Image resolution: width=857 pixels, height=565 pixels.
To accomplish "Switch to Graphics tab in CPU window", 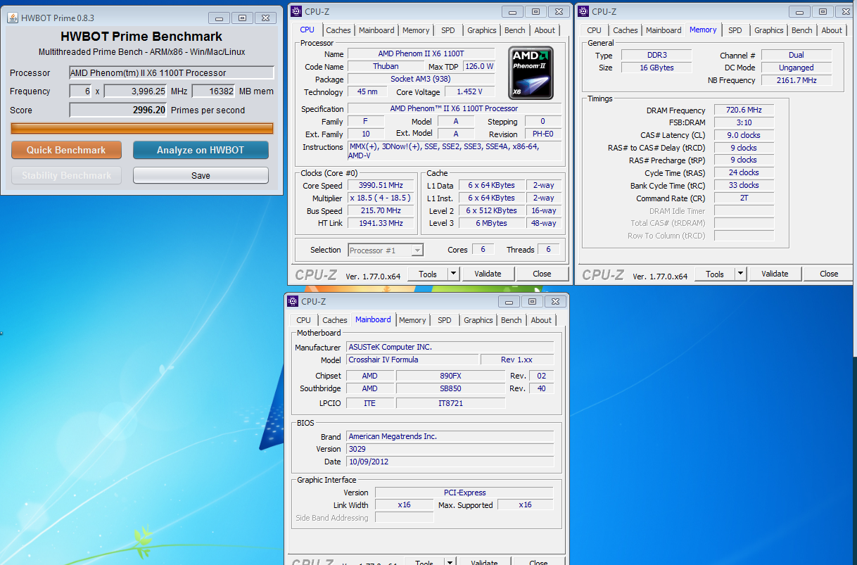I will (x=482, y=30).
